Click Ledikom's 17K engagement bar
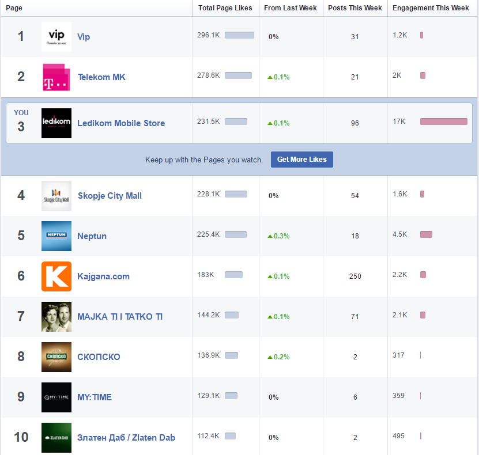 pyautogui.click(x=444, y=122)
